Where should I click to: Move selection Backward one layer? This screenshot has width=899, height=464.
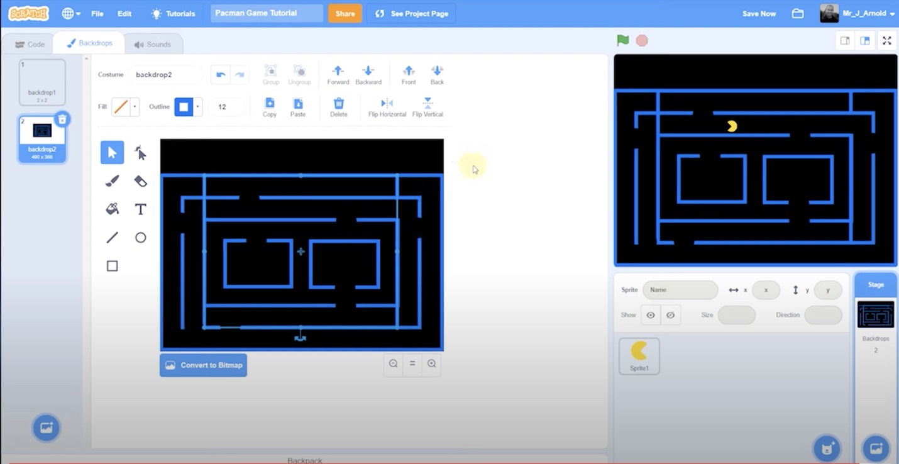tap(368, 74)
